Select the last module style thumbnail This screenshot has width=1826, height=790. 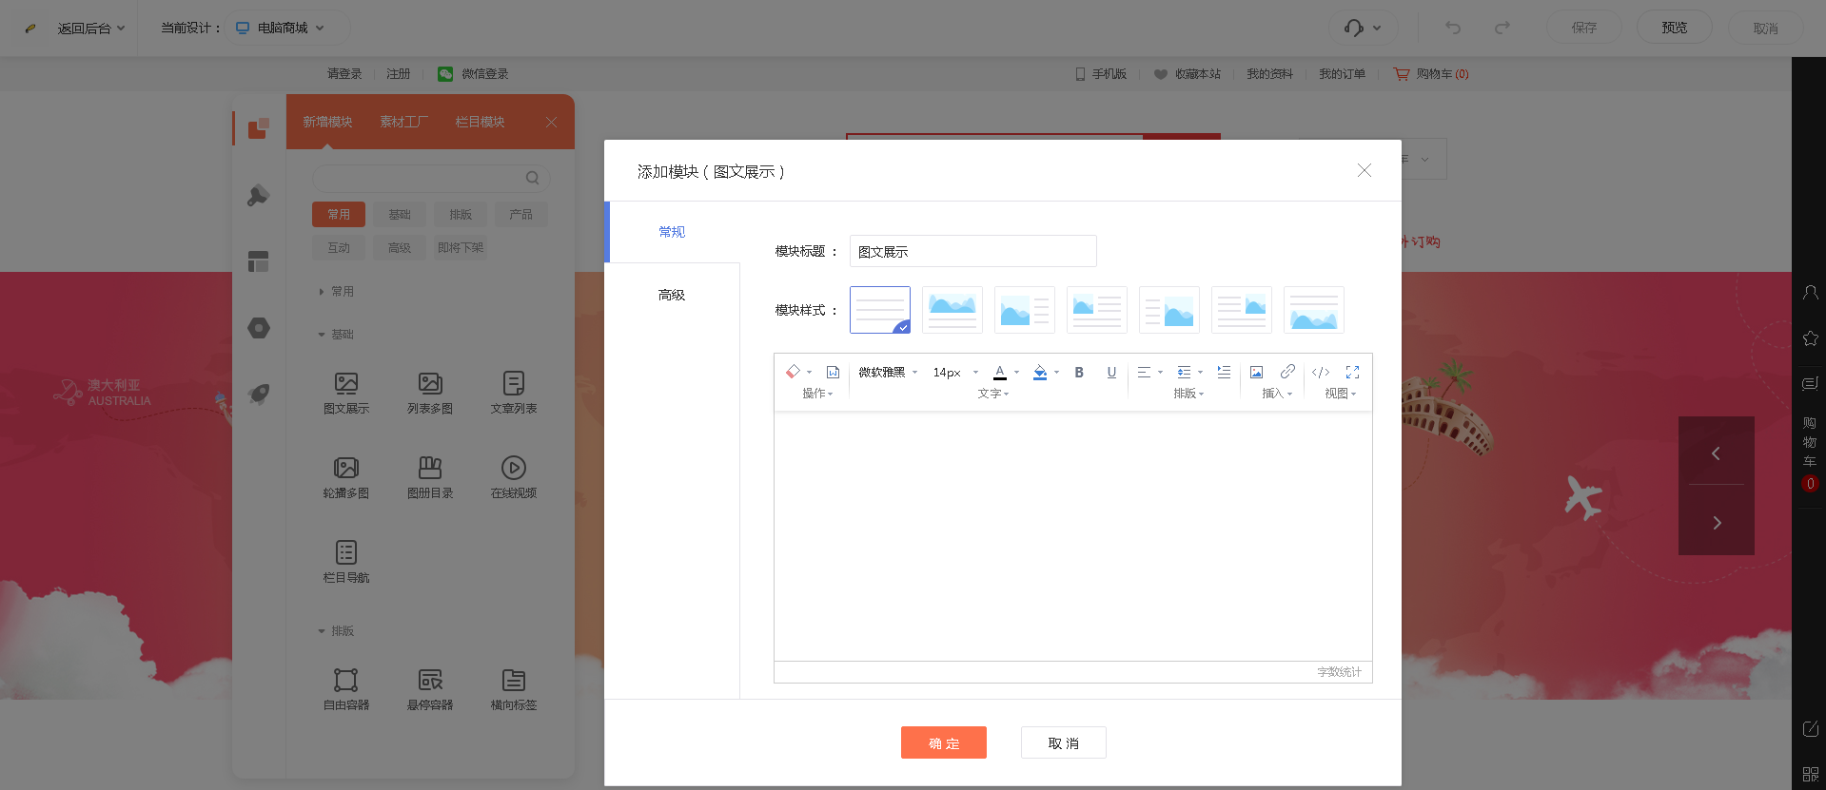pyautogui.click(x=1314, y=310)
